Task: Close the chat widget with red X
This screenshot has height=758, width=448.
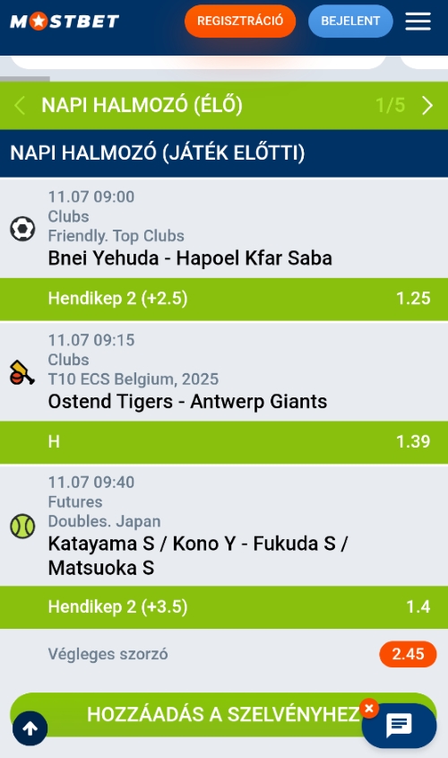Action: click(x=369, y=709)
